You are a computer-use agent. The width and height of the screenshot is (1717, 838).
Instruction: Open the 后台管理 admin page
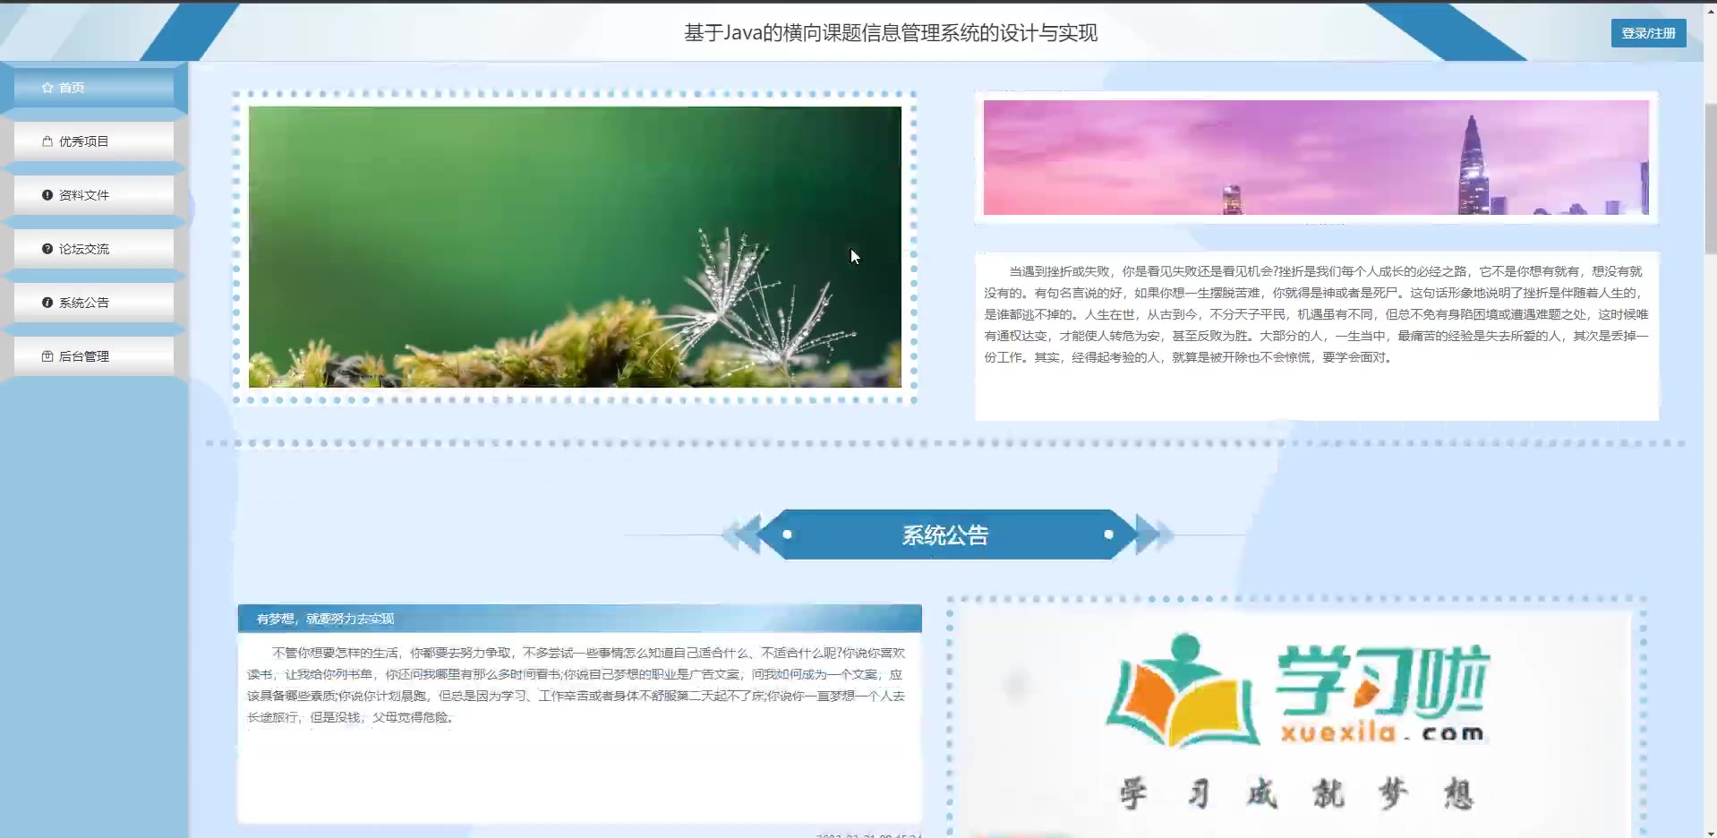pyautogui.click(x=94, y=356)
